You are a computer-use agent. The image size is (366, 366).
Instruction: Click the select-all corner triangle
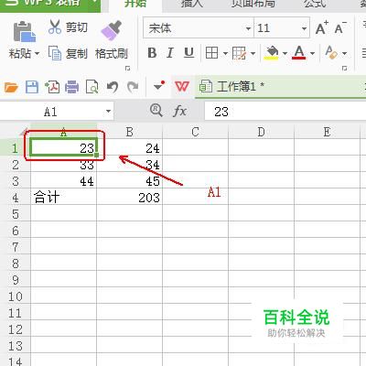pos(25,132)
